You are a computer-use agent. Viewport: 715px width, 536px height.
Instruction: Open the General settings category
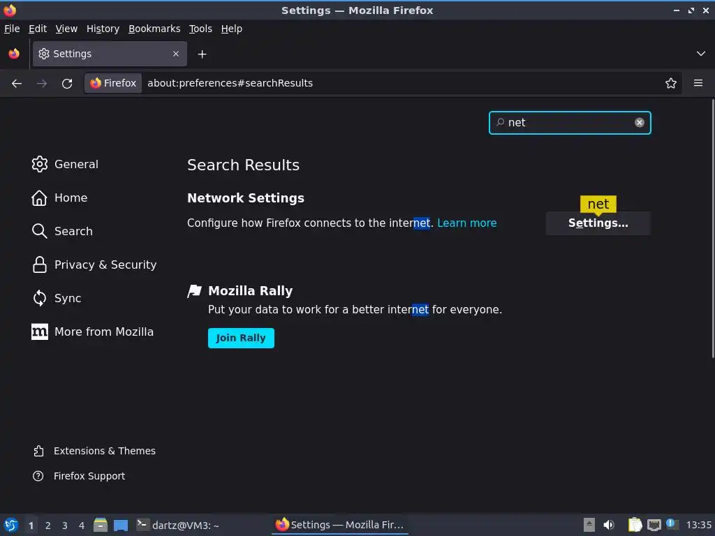65,164
